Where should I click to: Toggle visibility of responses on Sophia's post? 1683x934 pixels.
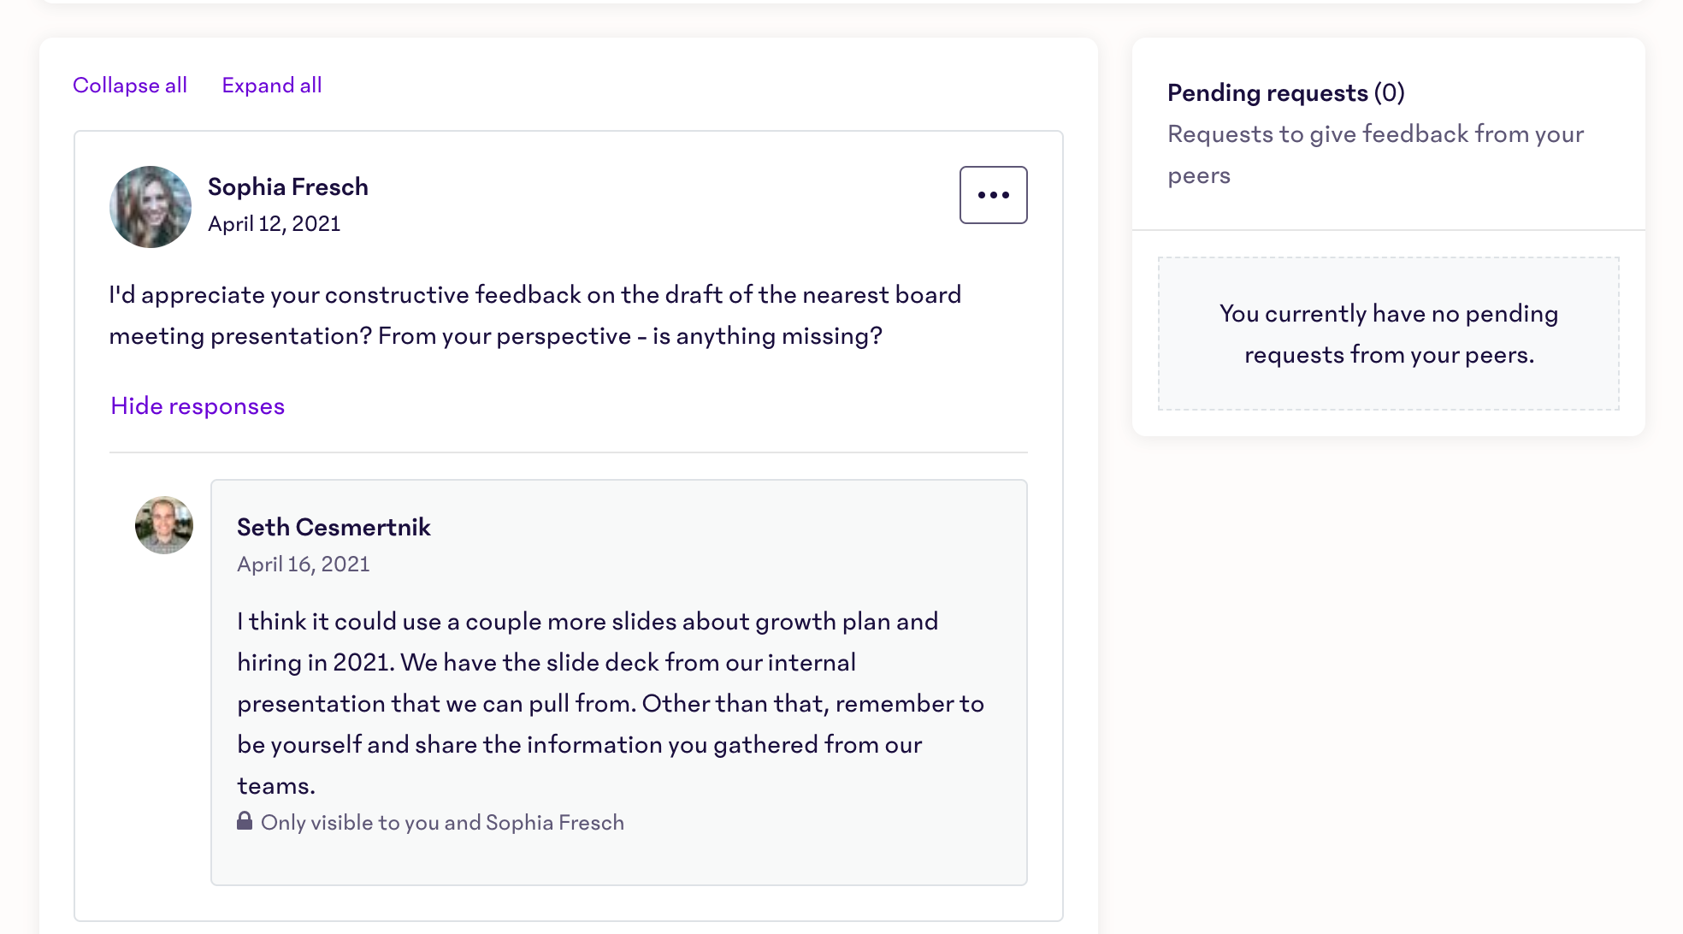coord(198,405)
